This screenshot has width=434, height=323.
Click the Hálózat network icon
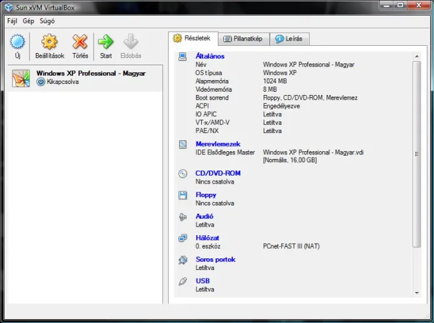coord(182,238)
